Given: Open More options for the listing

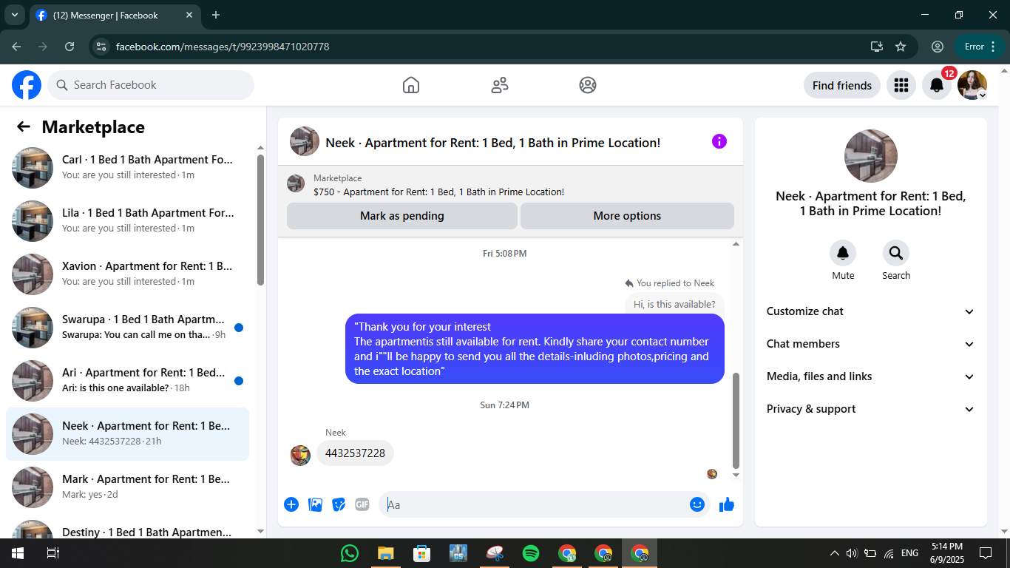Looking at the screenshot, I should pyautogui.click(x=627, y=216).
